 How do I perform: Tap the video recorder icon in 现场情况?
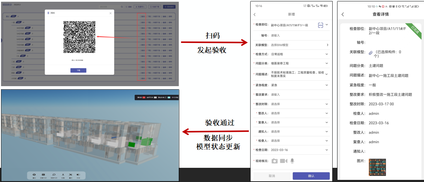pyautogui.click(x=284, y=161)
